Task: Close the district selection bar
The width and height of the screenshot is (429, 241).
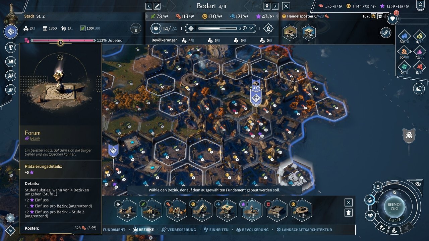Action: coord(349,203)
